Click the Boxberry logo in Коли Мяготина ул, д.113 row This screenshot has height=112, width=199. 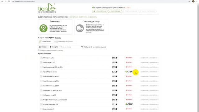tap(129, 76)
